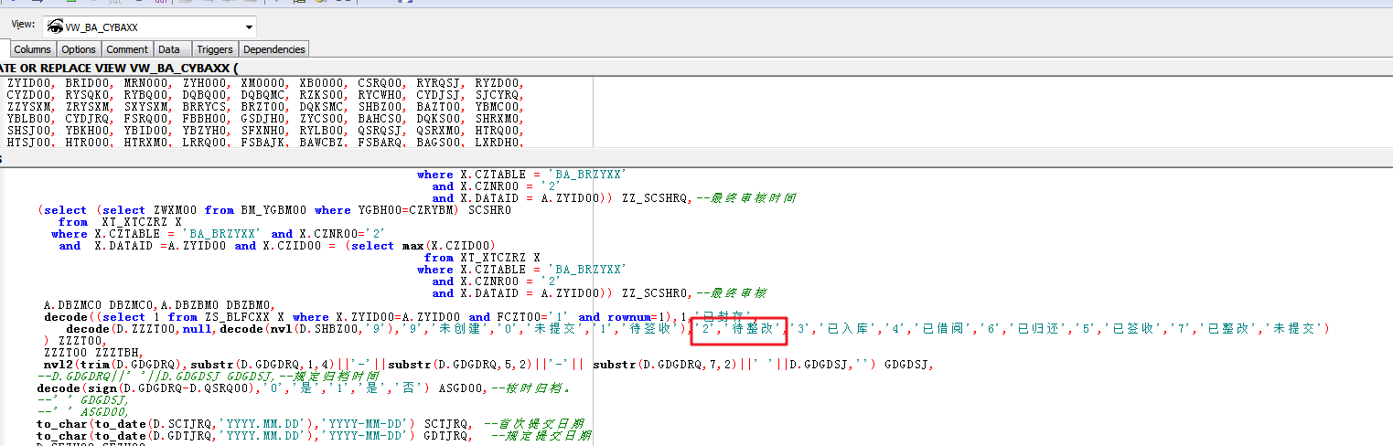The image size is (1393, 446).
Task: Click column XM0000 in the list
Action: point(263,83)
